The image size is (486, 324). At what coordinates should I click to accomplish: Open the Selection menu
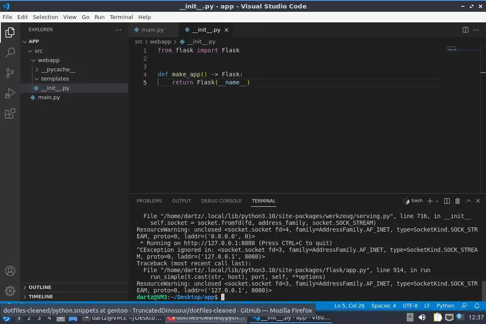46,17
